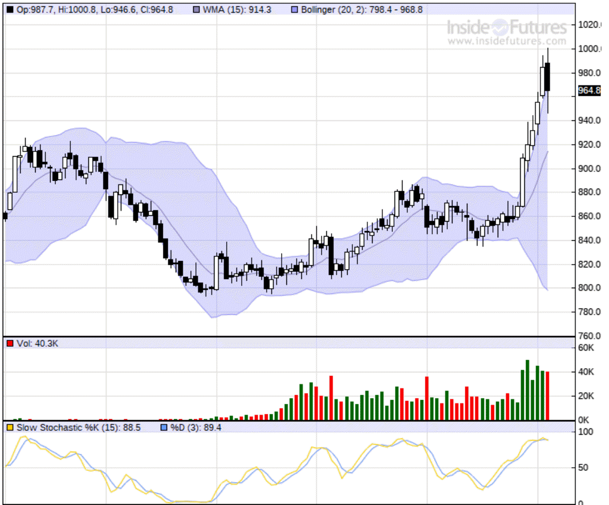Viewport: 609px width, 505px height.
Task: Select the '%D (3): 89.4' label
Action: [196, 428]
